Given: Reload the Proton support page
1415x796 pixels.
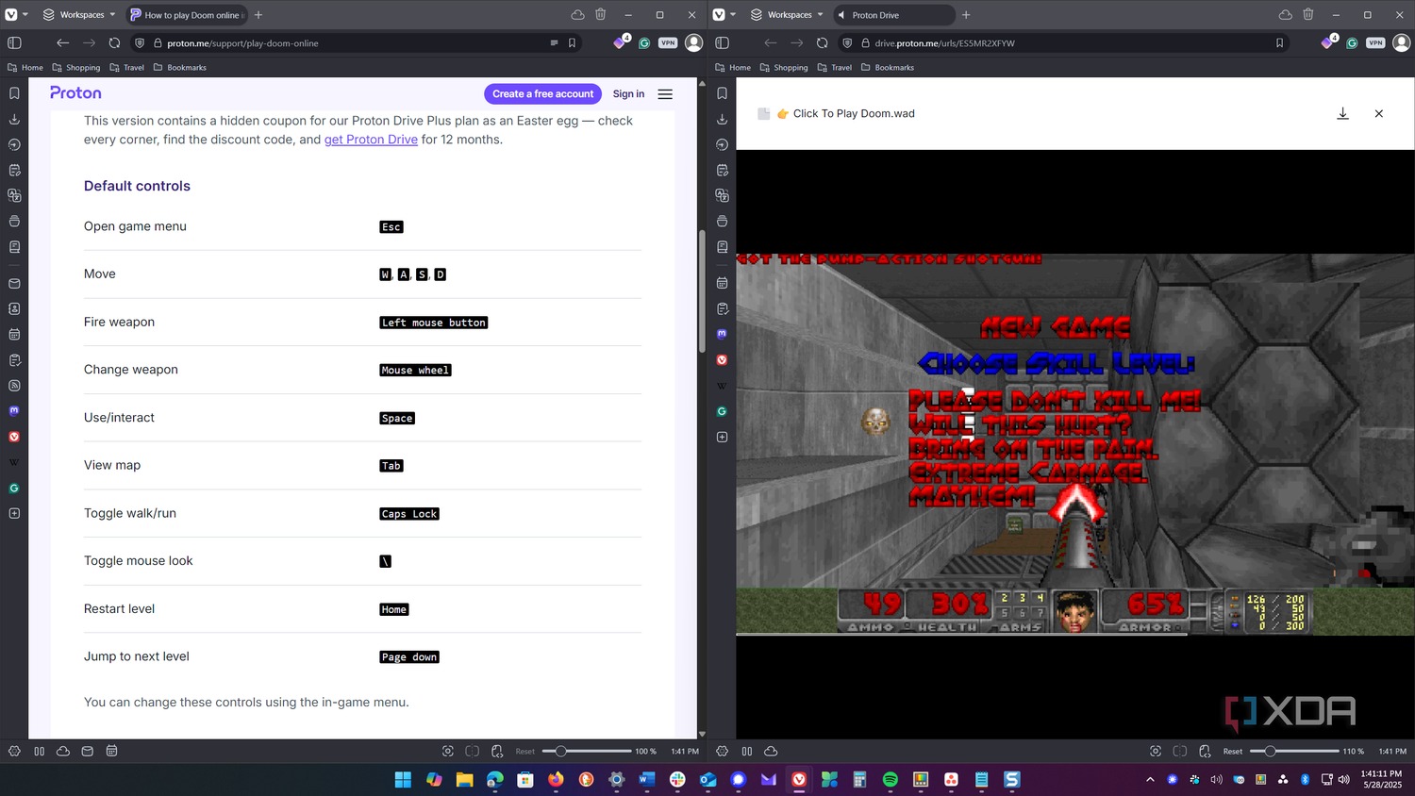Looking at the screenshot, I should (x=114, y=42).
